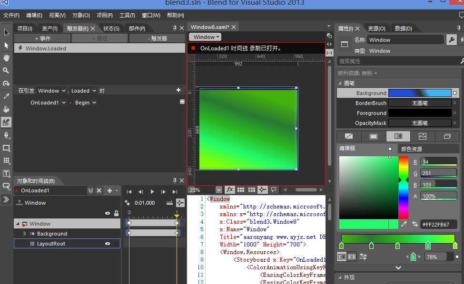This screenshot has height=284, width=464.
Task: Open the Window breadcrumb dropdown
Action: pos(205,37)
